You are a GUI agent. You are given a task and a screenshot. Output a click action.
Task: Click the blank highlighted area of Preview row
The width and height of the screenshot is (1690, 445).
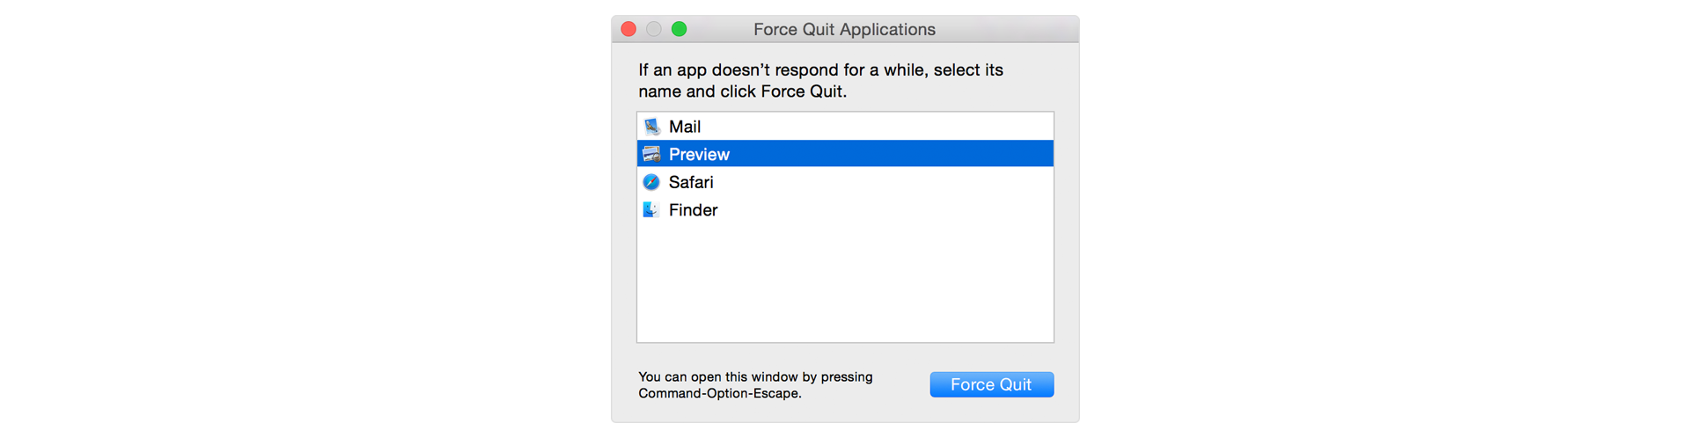[891, 154]
